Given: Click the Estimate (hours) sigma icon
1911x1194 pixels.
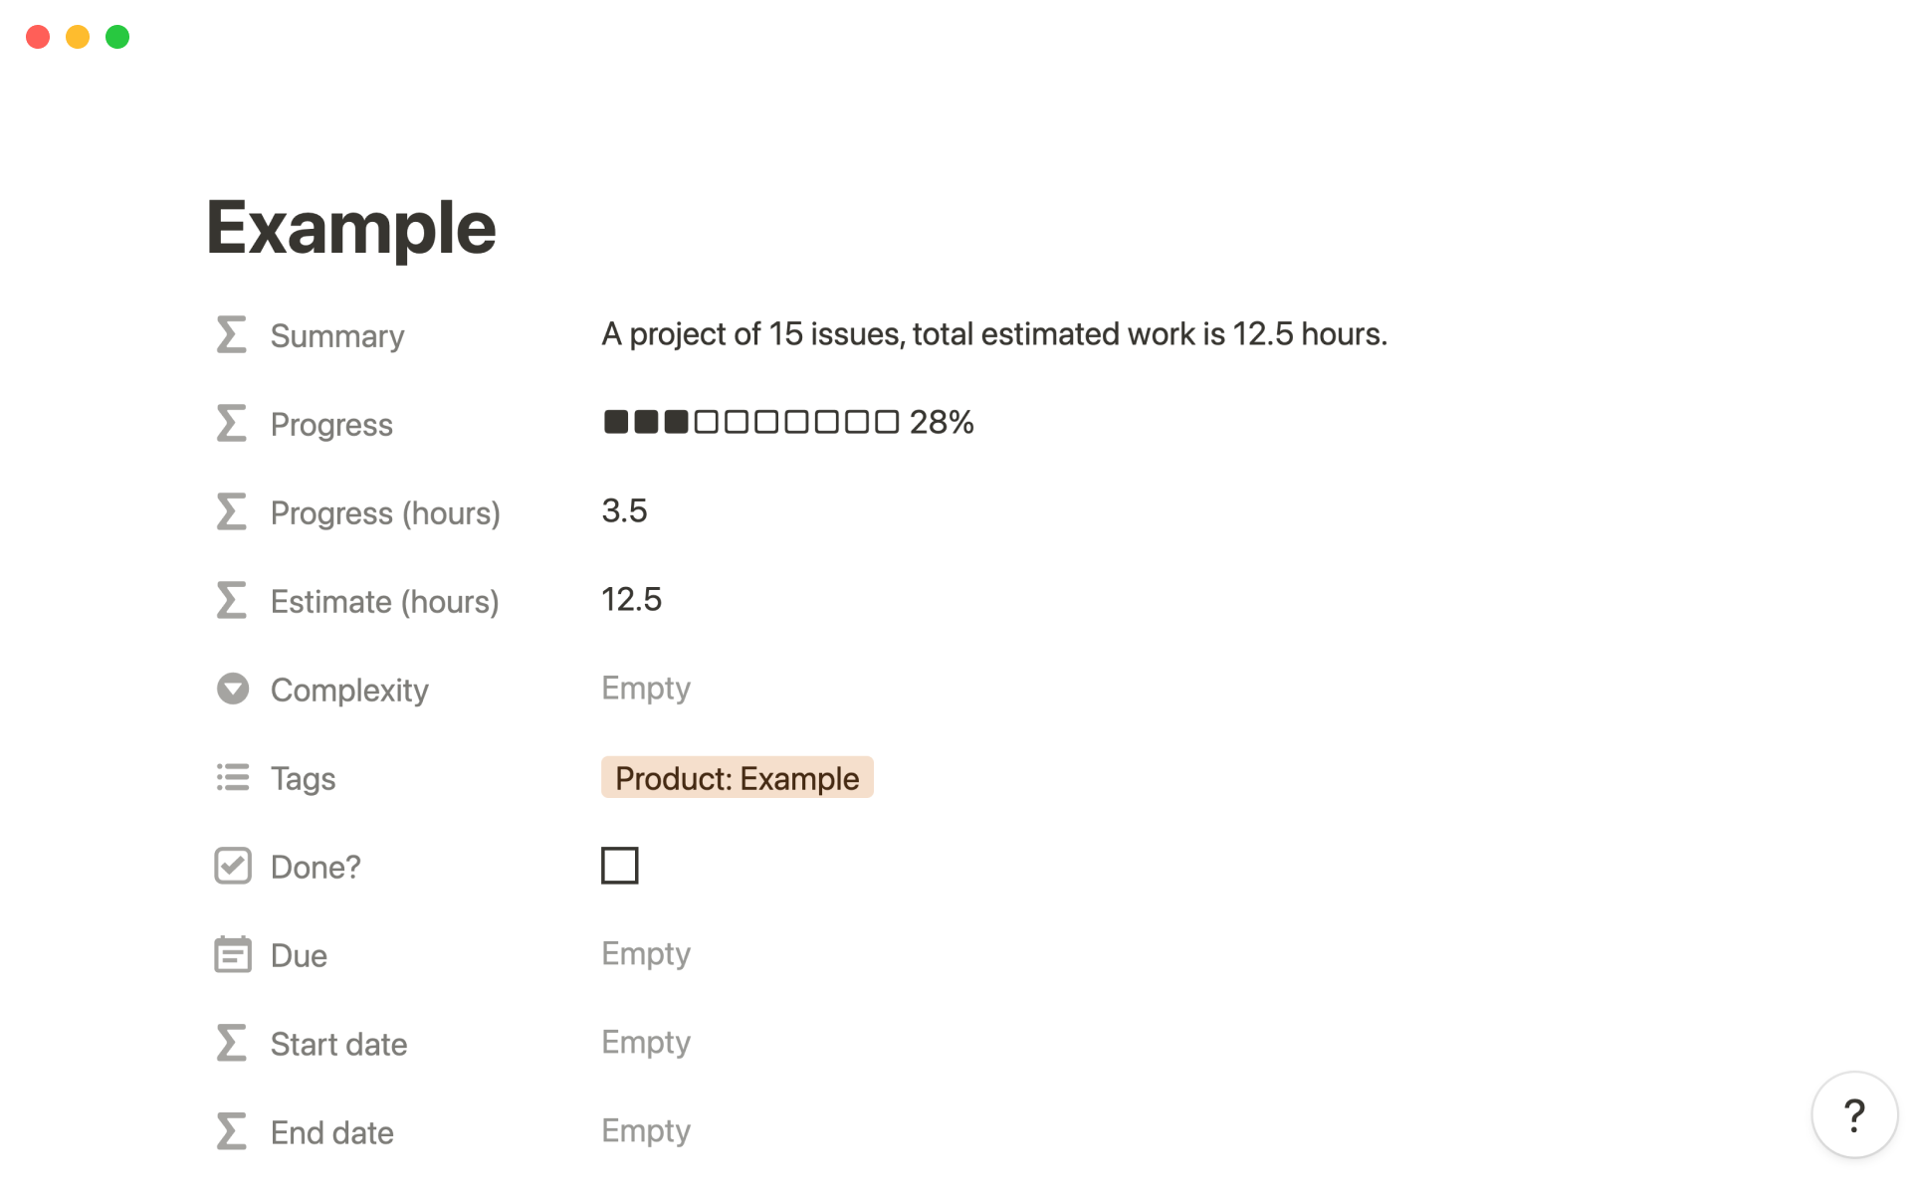Looking at the screenshot, I should tap(230, 600).
